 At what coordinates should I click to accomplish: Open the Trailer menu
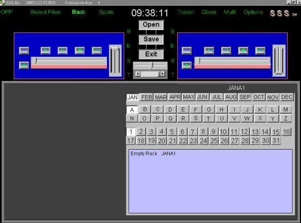(x=186, y=12)
